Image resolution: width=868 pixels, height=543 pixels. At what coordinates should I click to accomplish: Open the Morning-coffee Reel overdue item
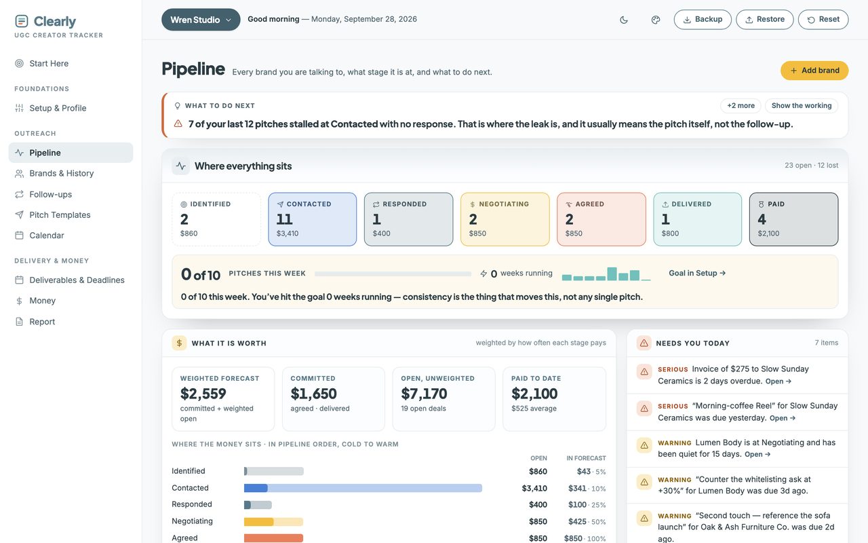point(737,411)
